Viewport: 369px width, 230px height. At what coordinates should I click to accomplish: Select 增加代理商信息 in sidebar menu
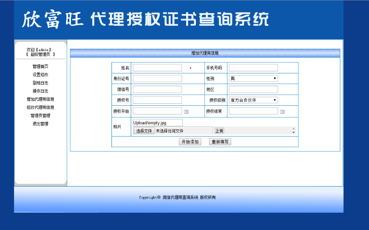click(x=40, y=99)
